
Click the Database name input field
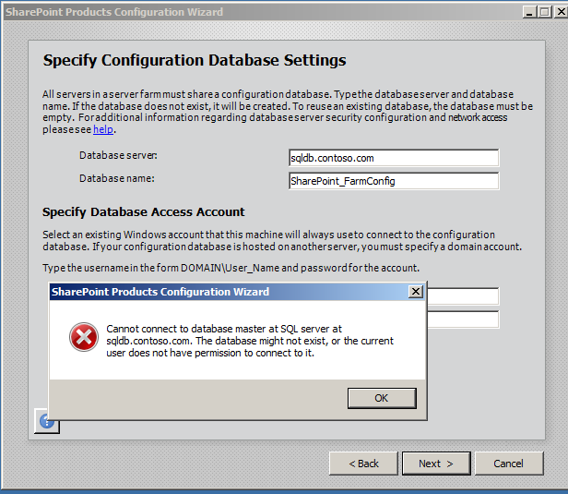pyautogui.click(x=394, y=181)
